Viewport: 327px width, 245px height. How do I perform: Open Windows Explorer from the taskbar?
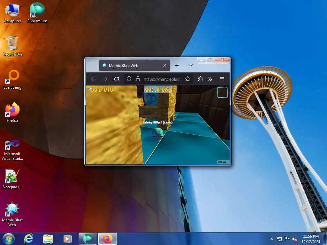(x=48, y=239)
